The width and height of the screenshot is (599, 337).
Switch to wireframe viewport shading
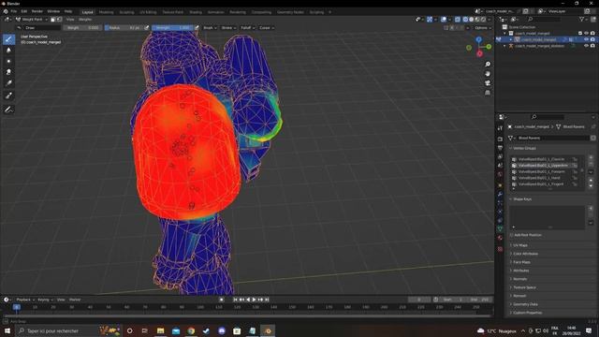(465, 19)
